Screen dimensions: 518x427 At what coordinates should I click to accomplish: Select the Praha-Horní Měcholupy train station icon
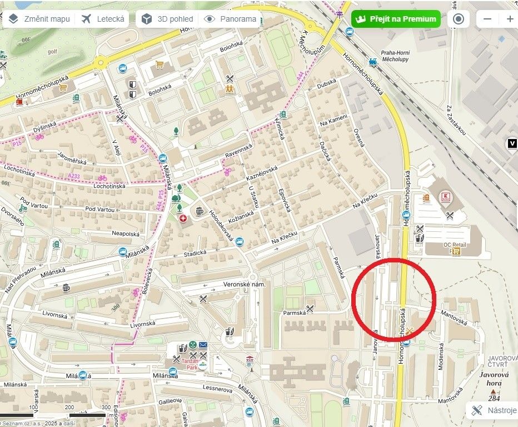click(x=372, y=62)
